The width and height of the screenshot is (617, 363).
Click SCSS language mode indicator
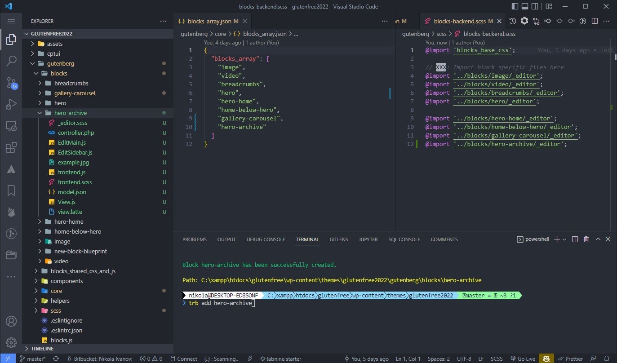click(497, 359)
